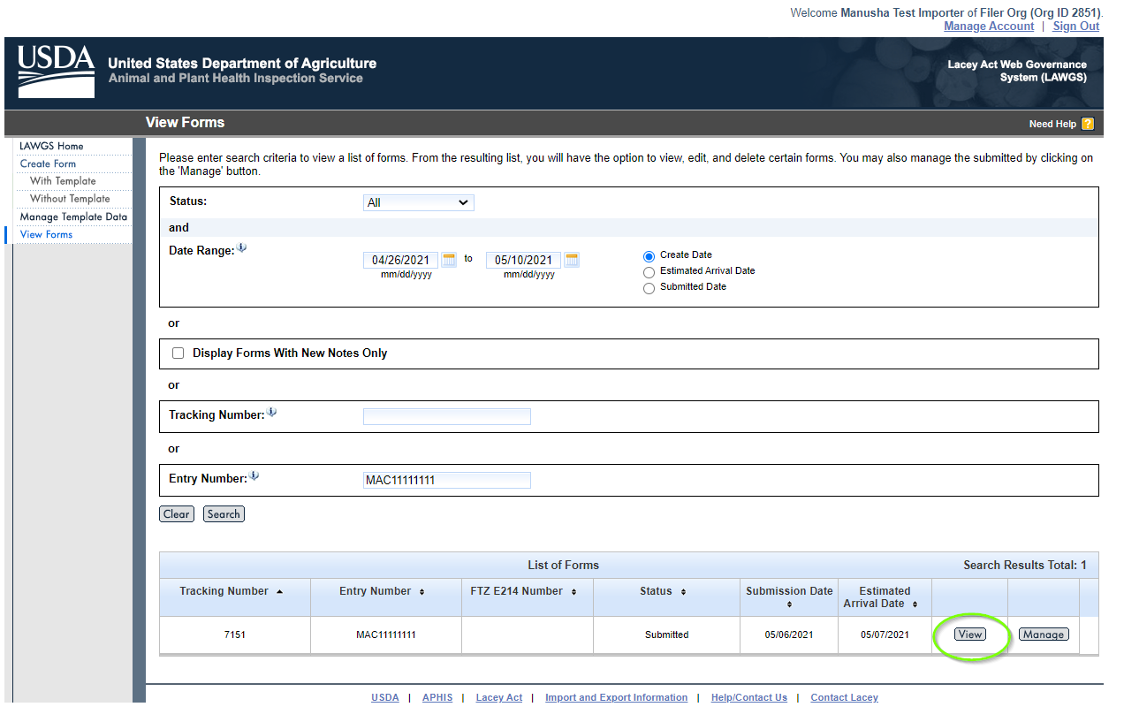Click Tracking Number info tooltip icon
The height and width of the screenshot is (722, 1124).
click(272, 413)
